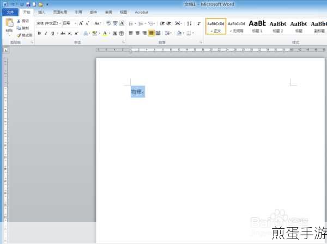
Task: Click the Character Border icon
Action: tap(122, 23)
